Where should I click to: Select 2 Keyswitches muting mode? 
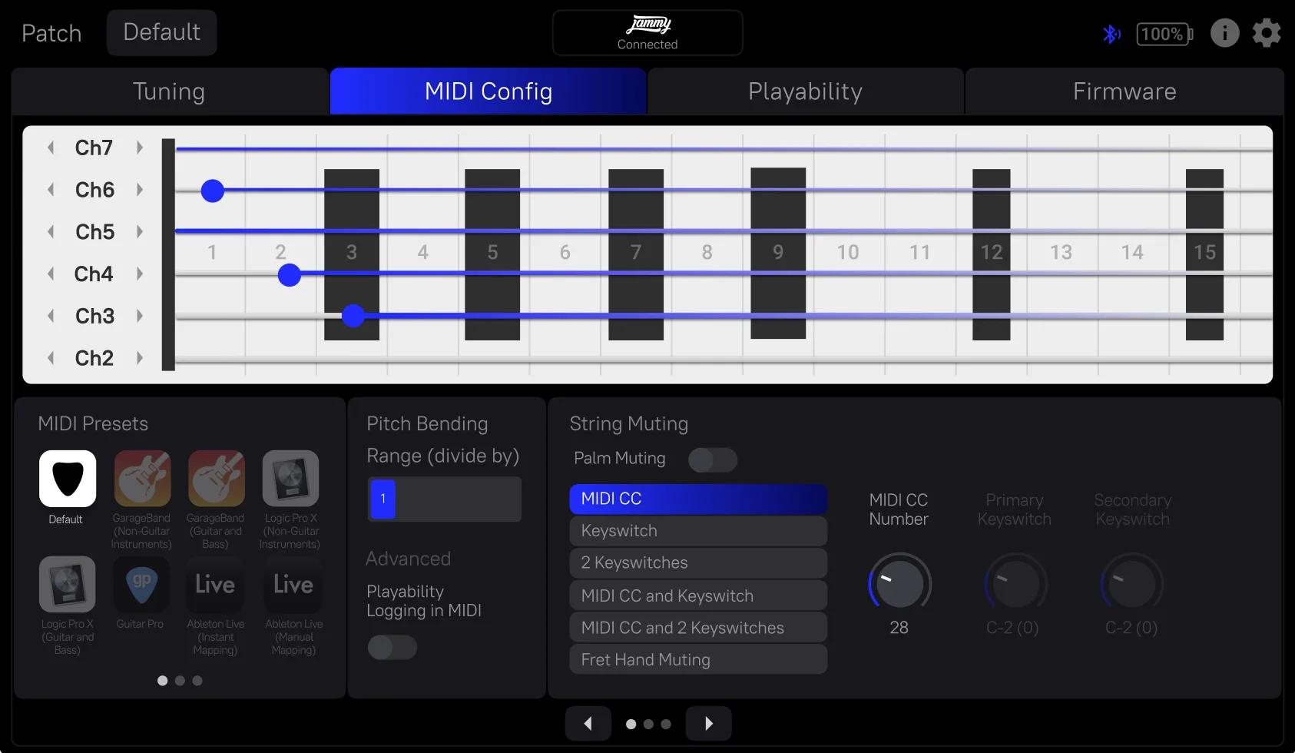click(x=698, y=563)
